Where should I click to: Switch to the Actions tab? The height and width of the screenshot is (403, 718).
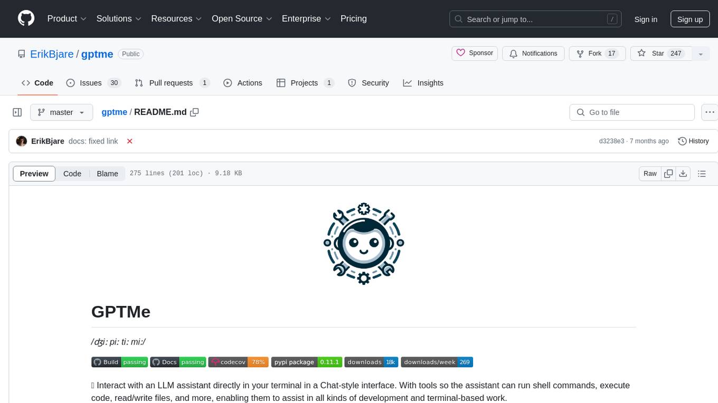pyautogui.click(x=243, y=83)
